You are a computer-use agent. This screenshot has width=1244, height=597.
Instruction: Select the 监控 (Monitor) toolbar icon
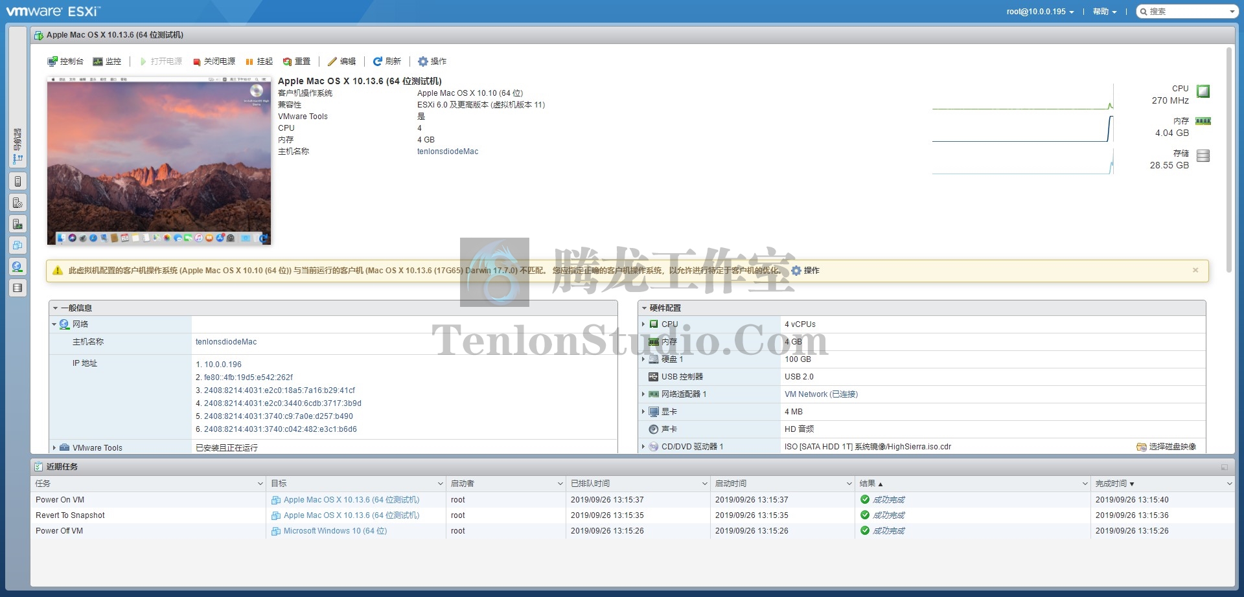(x=108, y=61)
